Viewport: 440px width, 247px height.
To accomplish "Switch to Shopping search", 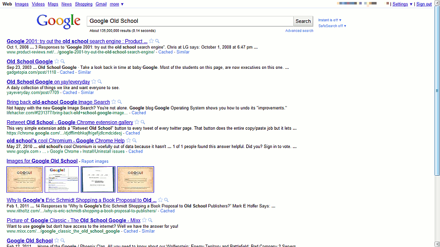I will point(84,4).
